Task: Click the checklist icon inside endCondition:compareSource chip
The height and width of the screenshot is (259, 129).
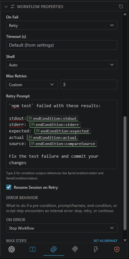Action: [33, 143]
